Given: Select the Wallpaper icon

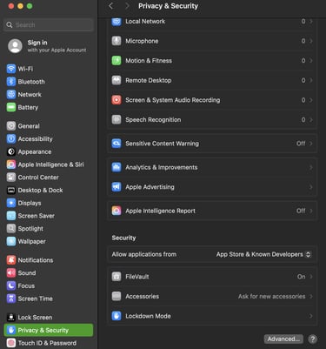Looking at the screenshot, I should [11, 241].
